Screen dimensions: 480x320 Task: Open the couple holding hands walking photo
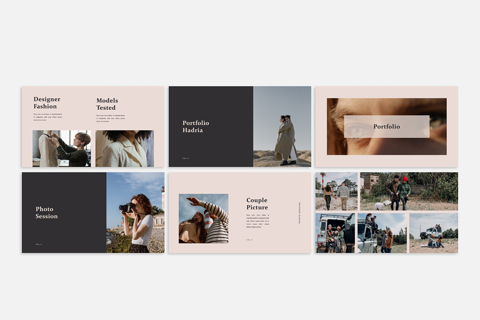click(x=336, y=191)
